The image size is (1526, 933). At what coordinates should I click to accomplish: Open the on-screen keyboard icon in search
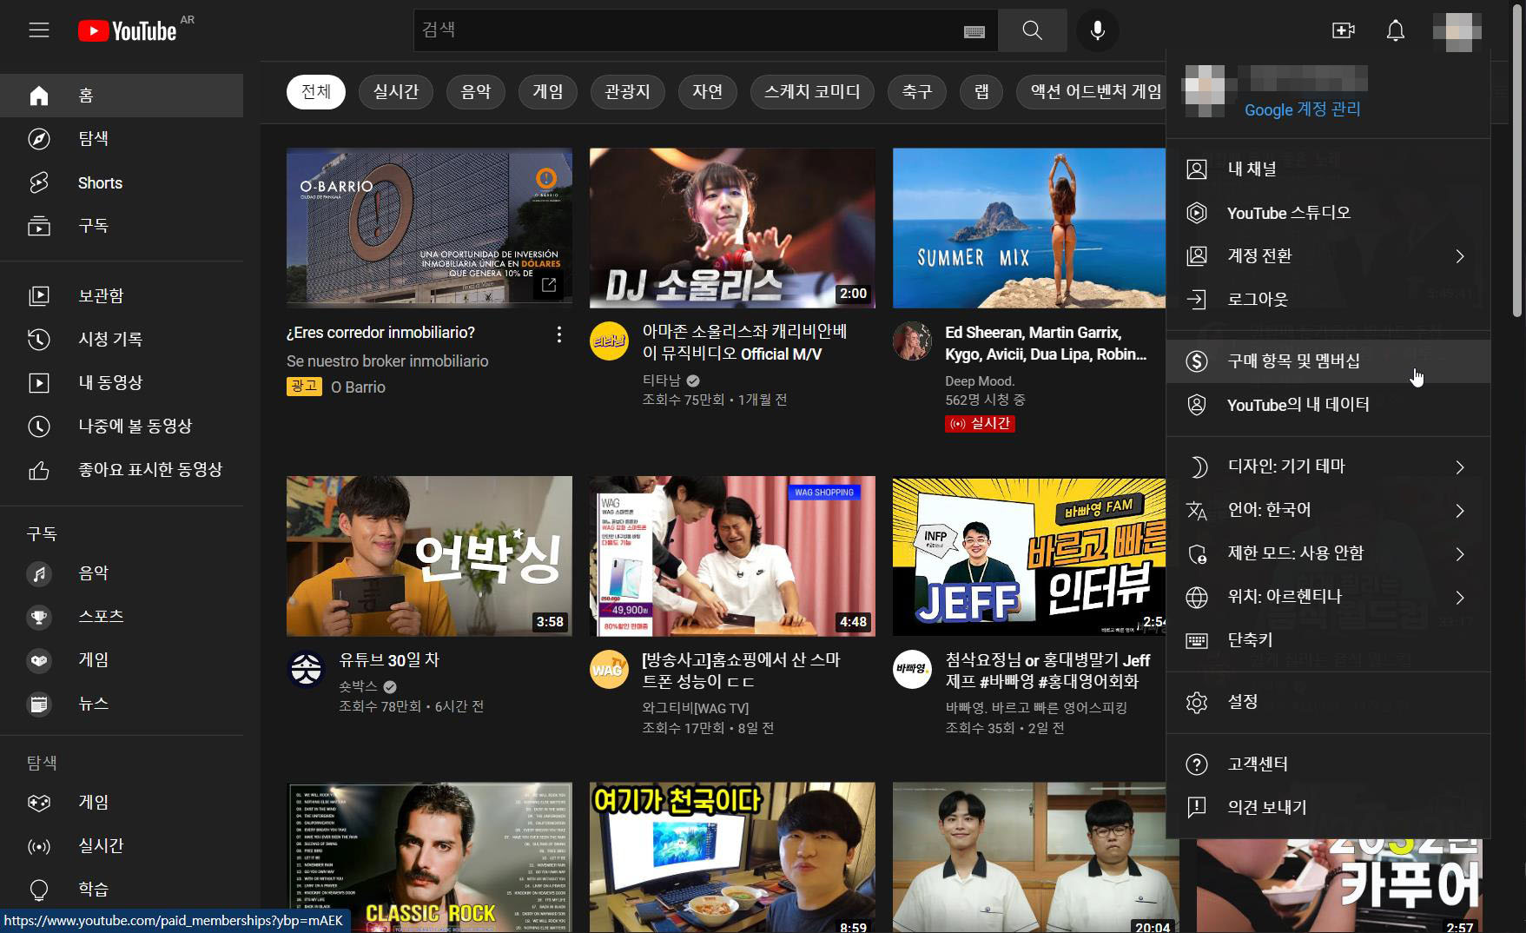[x=974, y=31]
